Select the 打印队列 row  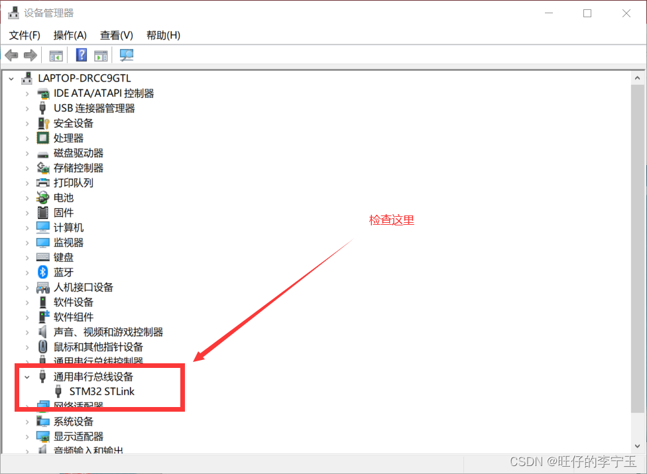pos(74,183)
